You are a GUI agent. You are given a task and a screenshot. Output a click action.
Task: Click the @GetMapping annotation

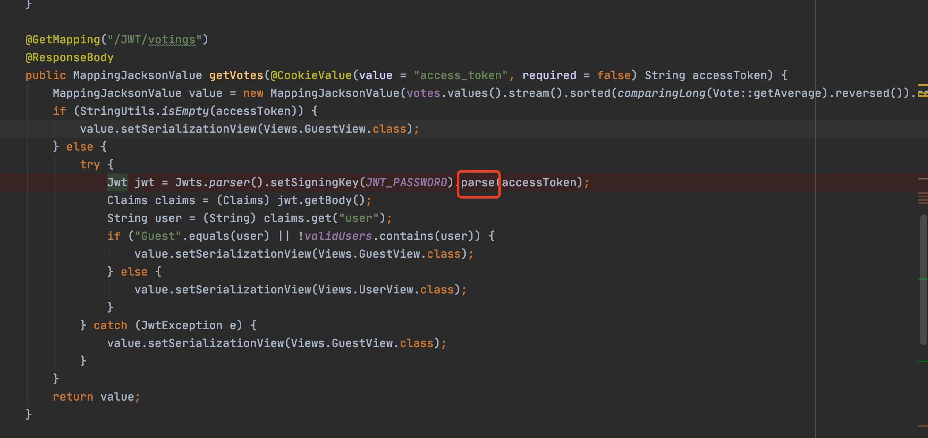(x=63, y=40)
